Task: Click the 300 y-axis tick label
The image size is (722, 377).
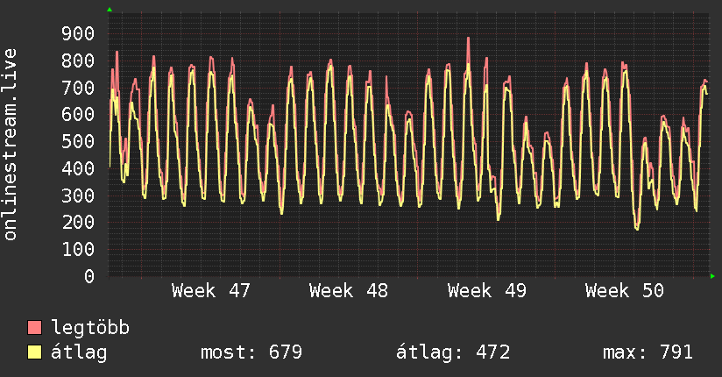Action: click(78, 196)
